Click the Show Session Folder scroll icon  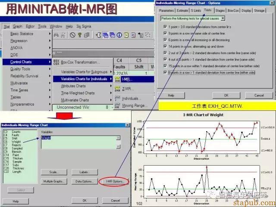pyautogui.click(x=99, y=35)
